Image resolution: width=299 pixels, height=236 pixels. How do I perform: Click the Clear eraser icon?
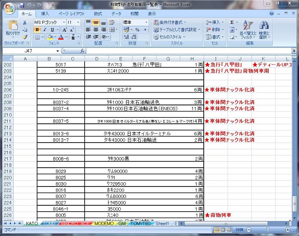point(232,37)
